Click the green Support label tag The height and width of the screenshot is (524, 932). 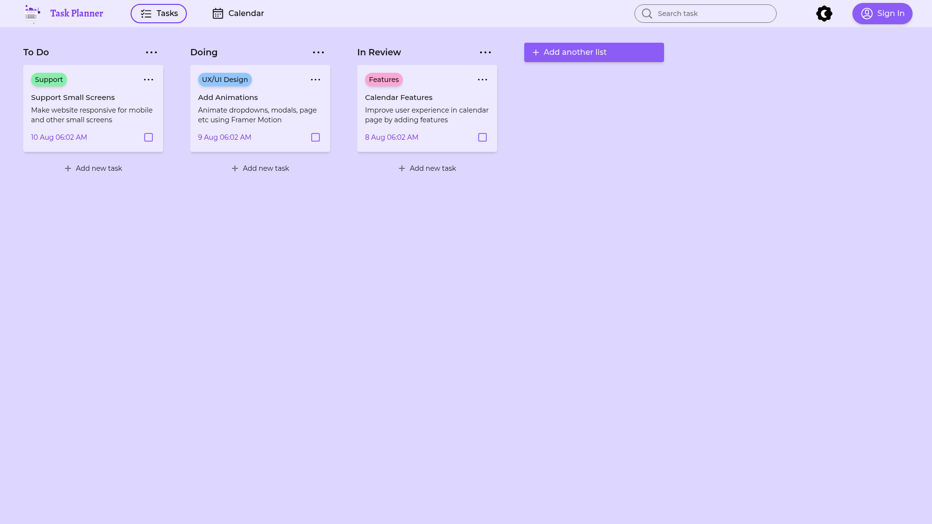(49, 80)
